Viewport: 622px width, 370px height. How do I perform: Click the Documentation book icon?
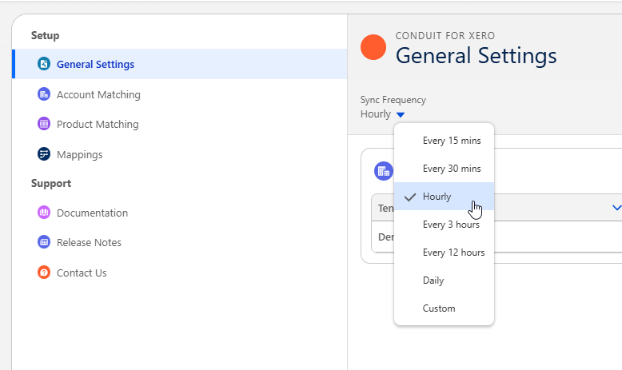click(x=44, y=213)
